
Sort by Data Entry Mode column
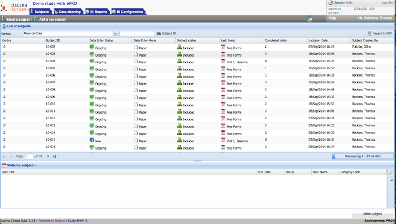(154, 40)
